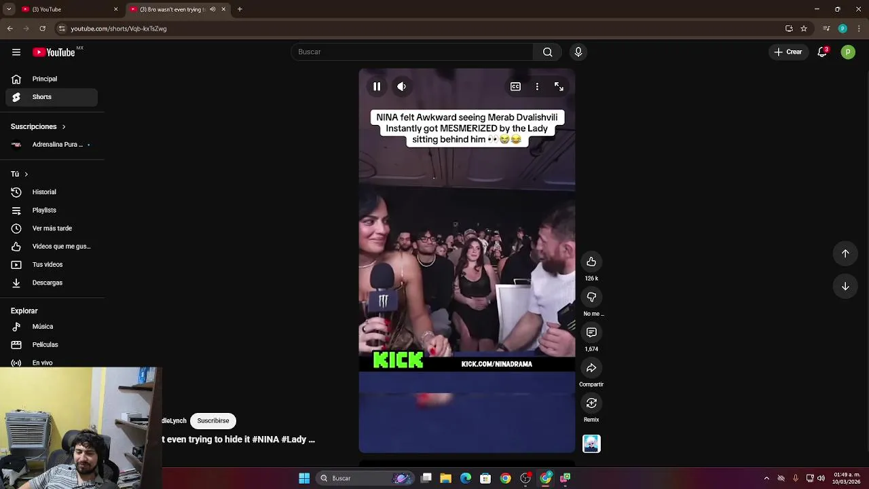Open Música under Explorar
Viewport: 869px width, 489px height.
pyautogui.click(x=52, y=327)
